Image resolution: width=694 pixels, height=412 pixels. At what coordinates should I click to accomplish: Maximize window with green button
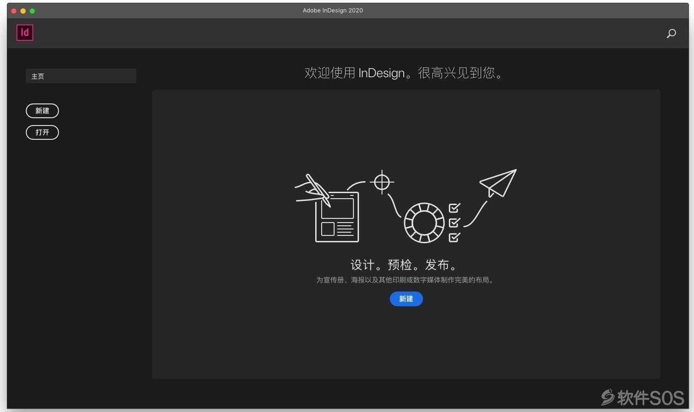[32, 11]
